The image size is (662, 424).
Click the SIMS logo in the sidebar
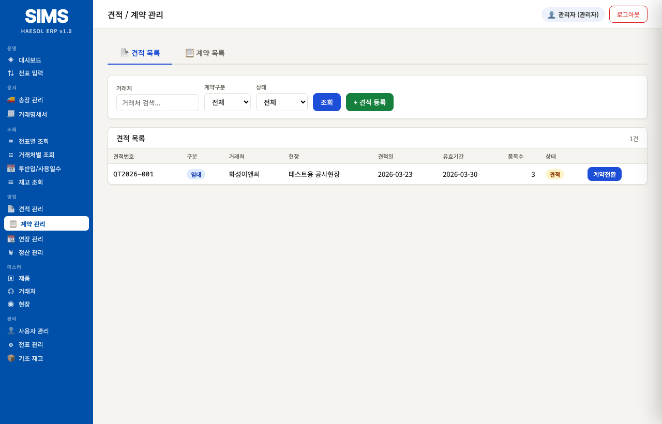click(x=47, y=17)
